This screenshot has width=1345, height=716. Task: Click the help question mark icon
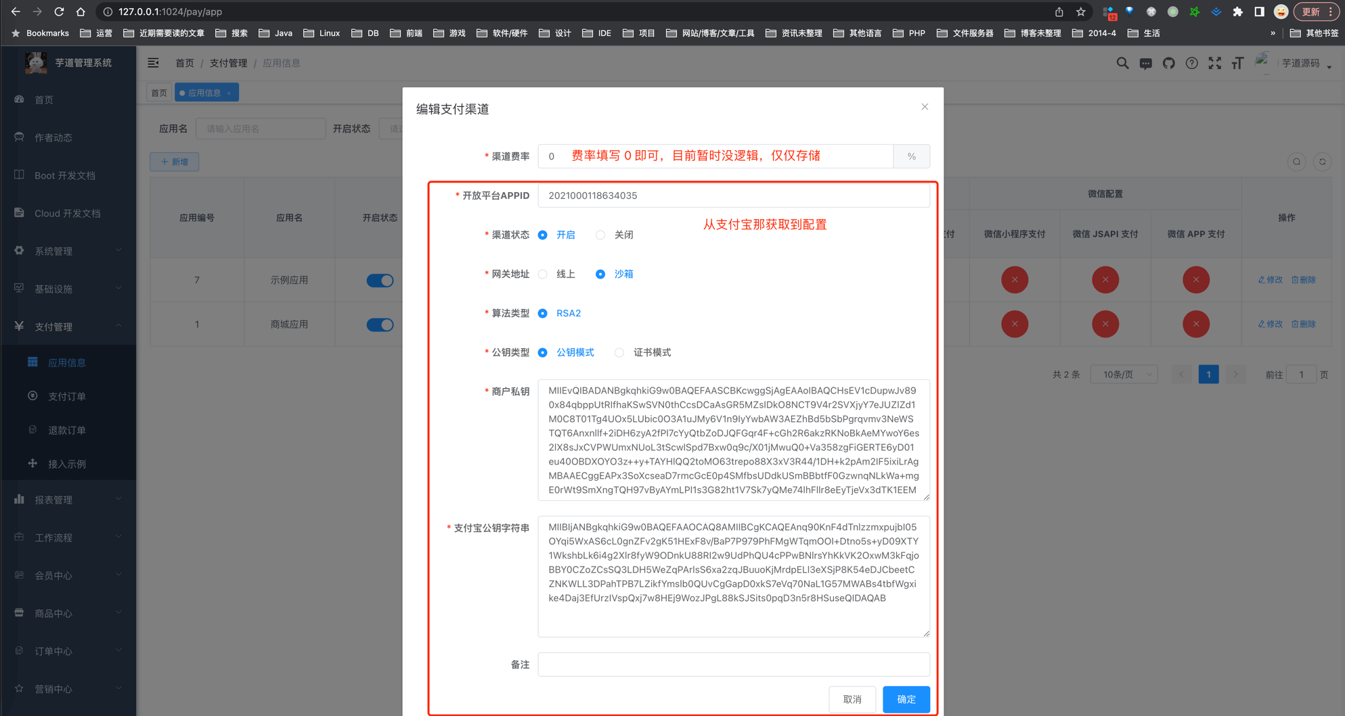1191,63
